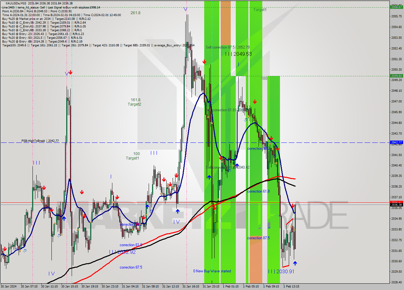
Task: Select the 30 Jan 15:15 time axis label
Action: (69, 287)
